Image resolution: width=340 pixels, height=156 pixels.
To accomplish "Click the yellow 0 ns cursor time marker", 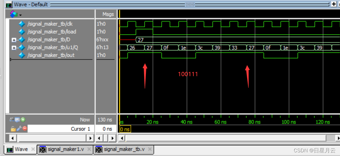I will (x=125, y=129).
